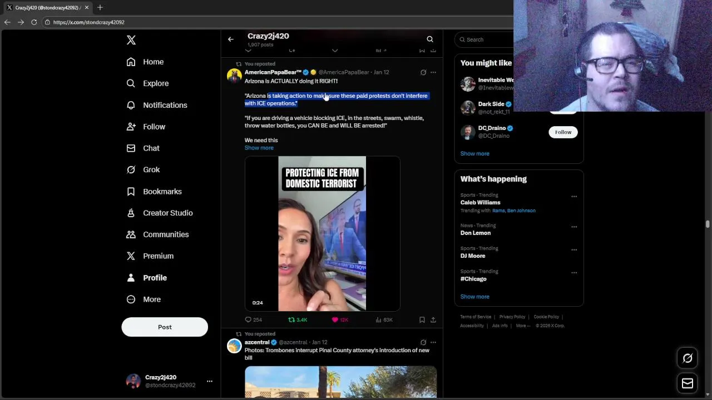Open Cookie Policy footer link
The height and width of the screenshot is (400, 712).
tap(546, 317)
